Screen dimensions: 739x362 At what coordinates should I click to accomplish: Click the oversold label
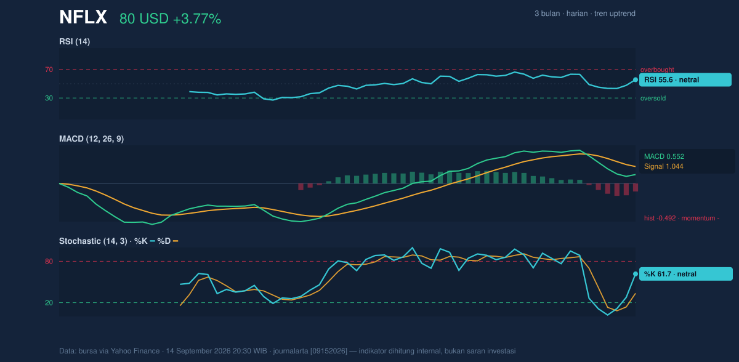coord(653,99)
